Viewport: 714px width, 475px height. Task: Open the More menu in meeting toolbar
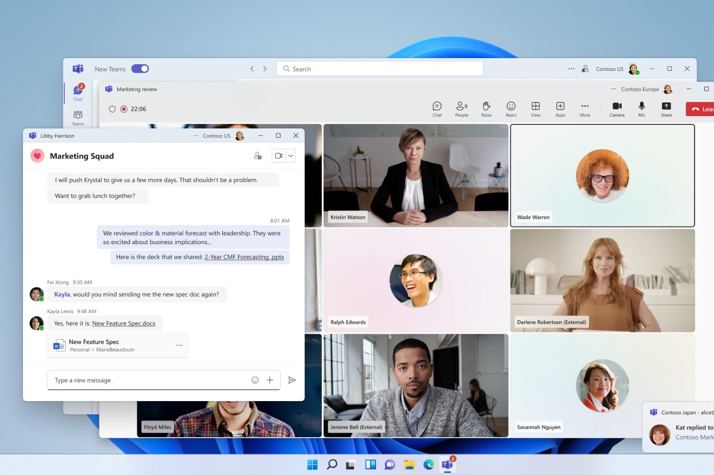click(585, 109)
